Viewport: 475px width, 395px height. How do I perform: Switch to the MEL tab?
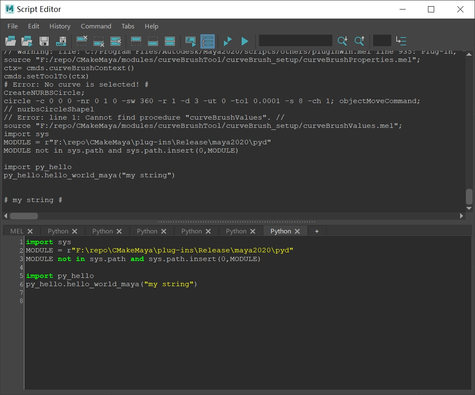click(17, 231)
